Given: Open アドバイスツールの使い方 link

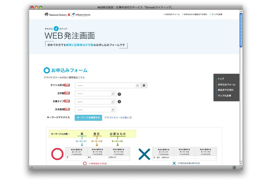Looking at the screenshot, I should (x=118, y=118).
